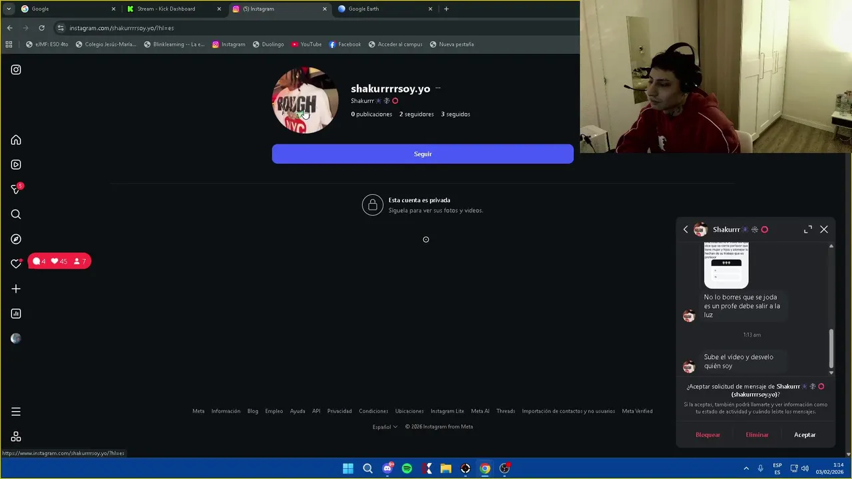The height and width of the screenshot is (479, 852).
Task: Open the Ayuda footer link
Action: tap(298, 411)
